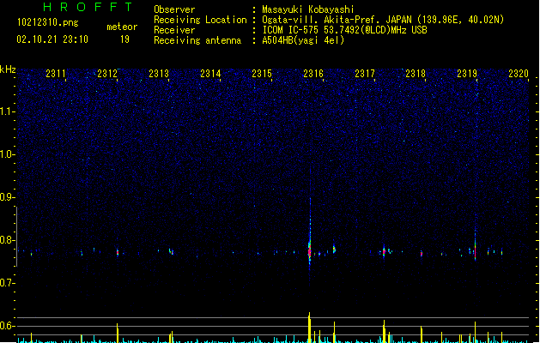This screenshot has width=540, height=343.
Task: Click the 2313 time axis marker
Action: tap(159, 74)
